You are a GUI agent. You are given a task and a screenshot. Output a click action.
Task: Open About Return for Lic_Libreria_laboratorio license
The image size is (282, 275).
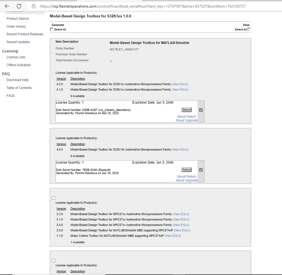[187, 116]
